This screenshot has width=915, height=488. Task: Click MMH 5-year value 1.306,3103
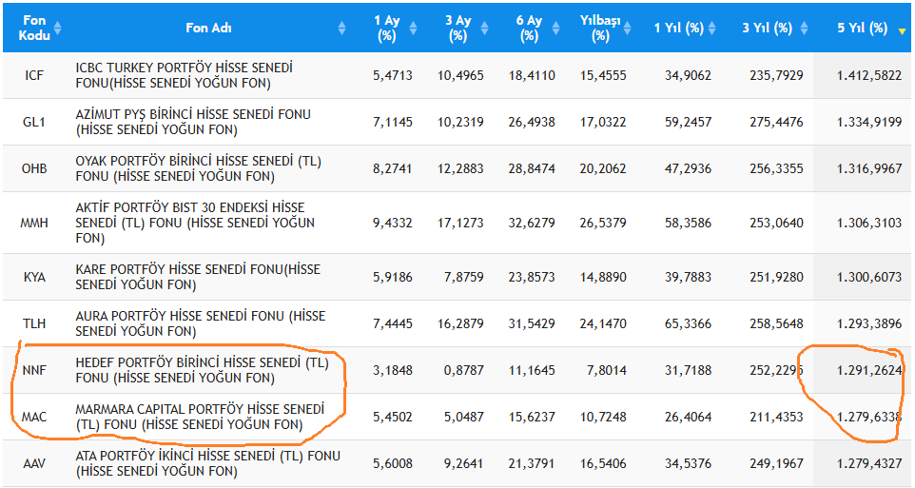click(x=869, y=223)
